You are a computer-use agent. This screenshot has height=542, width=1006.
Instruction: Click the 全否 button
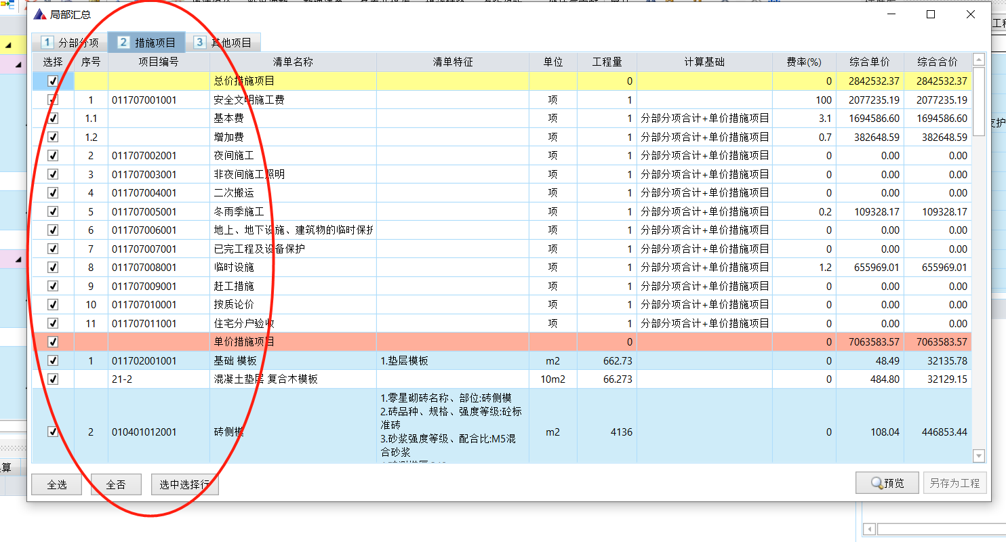pos(116,484)
